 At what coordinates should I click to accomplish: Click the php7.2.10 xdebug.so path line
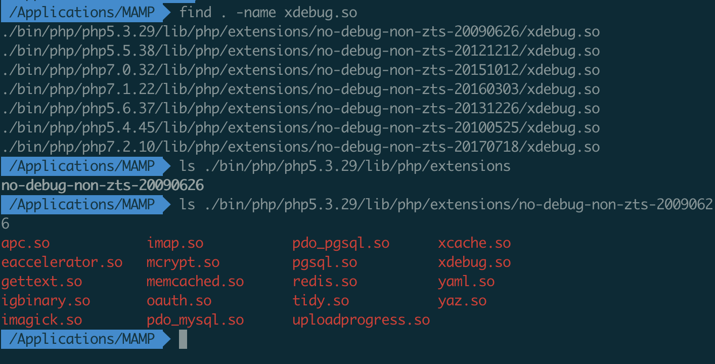point(300,147)
